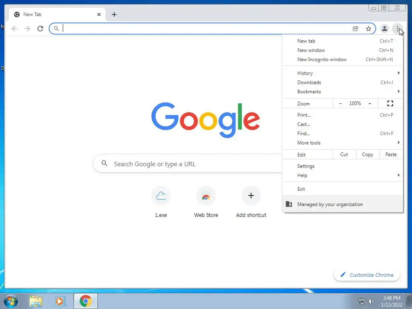Expand the More tools submenu
The height and width of the screenshot is (309, 412).
coord(343,143)
